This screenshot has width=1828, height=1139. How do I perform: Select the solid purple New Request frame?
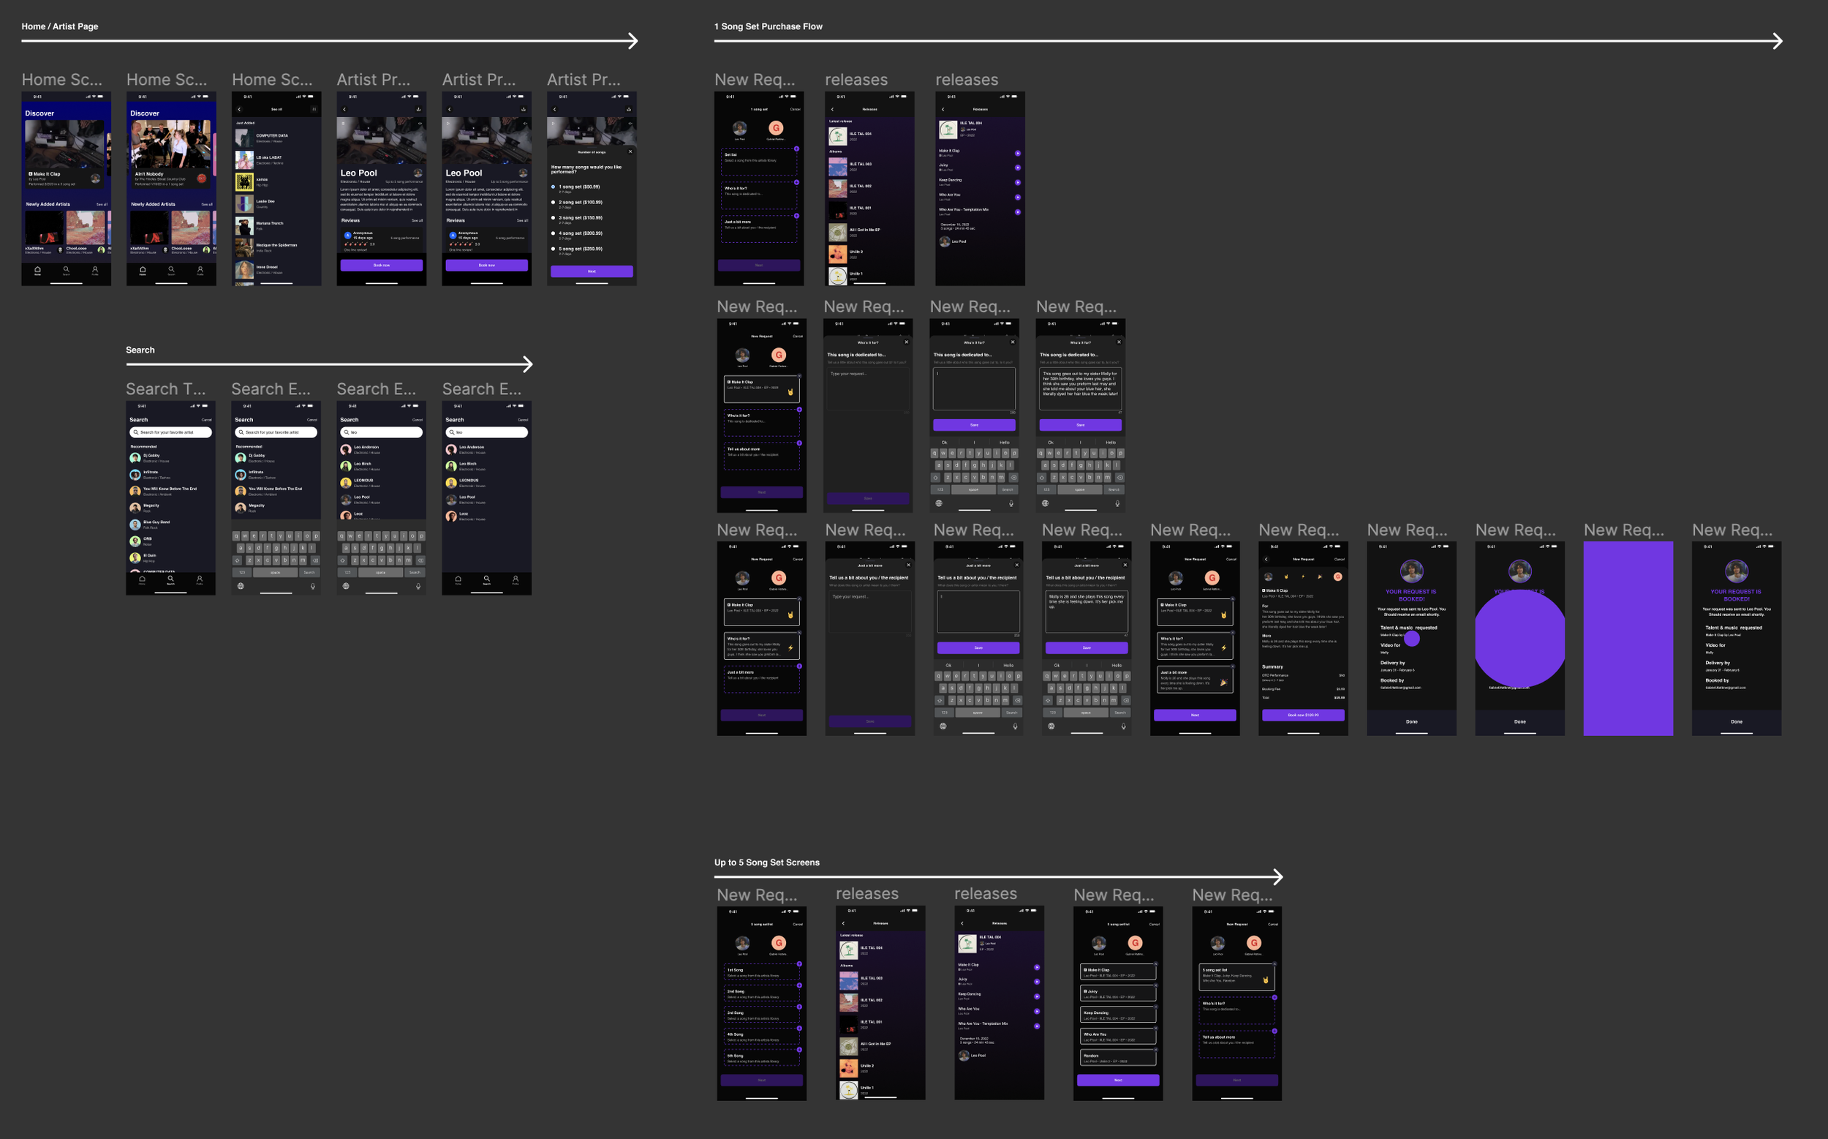coord(1628,638)
